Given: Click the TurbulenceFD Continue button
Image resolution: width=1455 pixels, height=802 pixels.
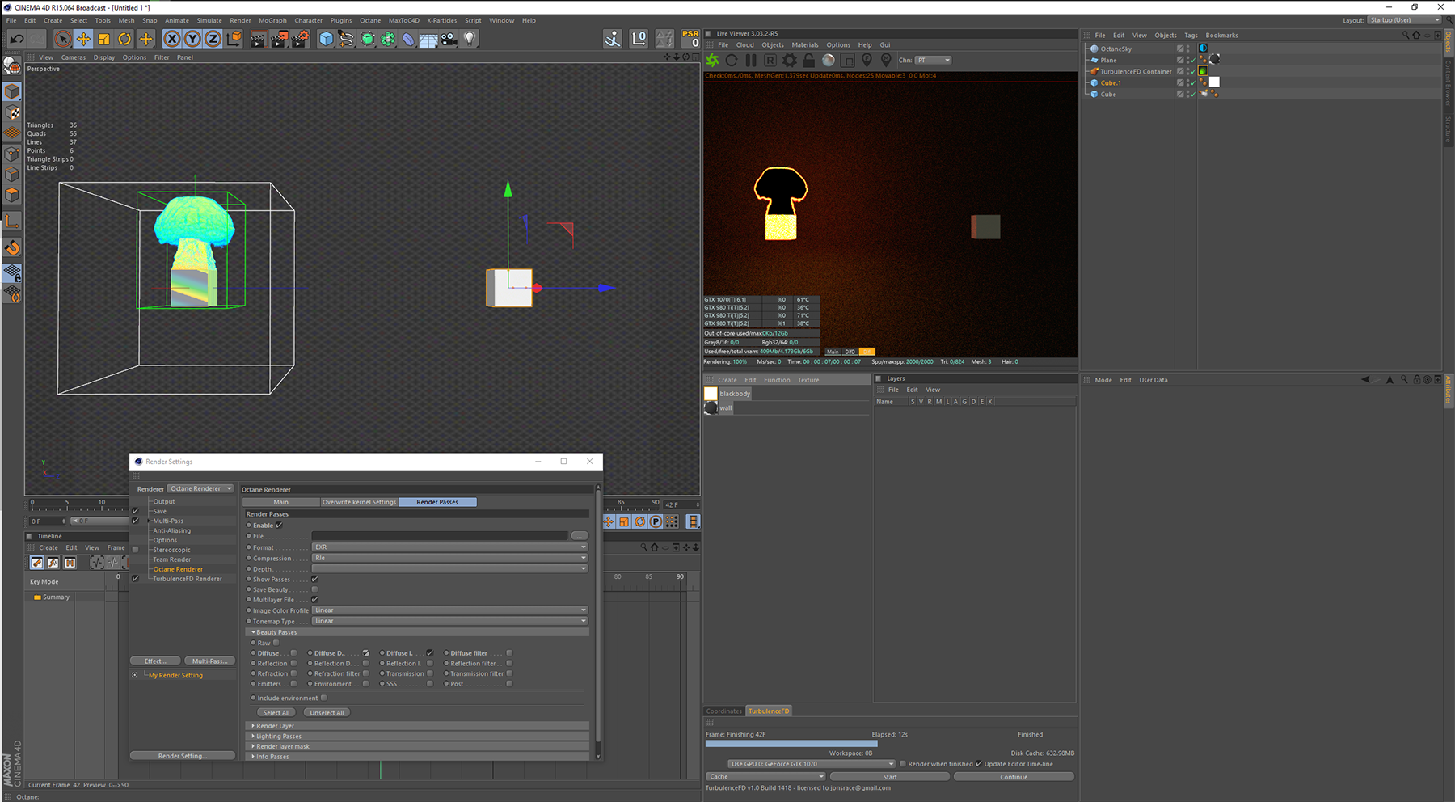Looking at the screenshot, I should [1014, 777].
